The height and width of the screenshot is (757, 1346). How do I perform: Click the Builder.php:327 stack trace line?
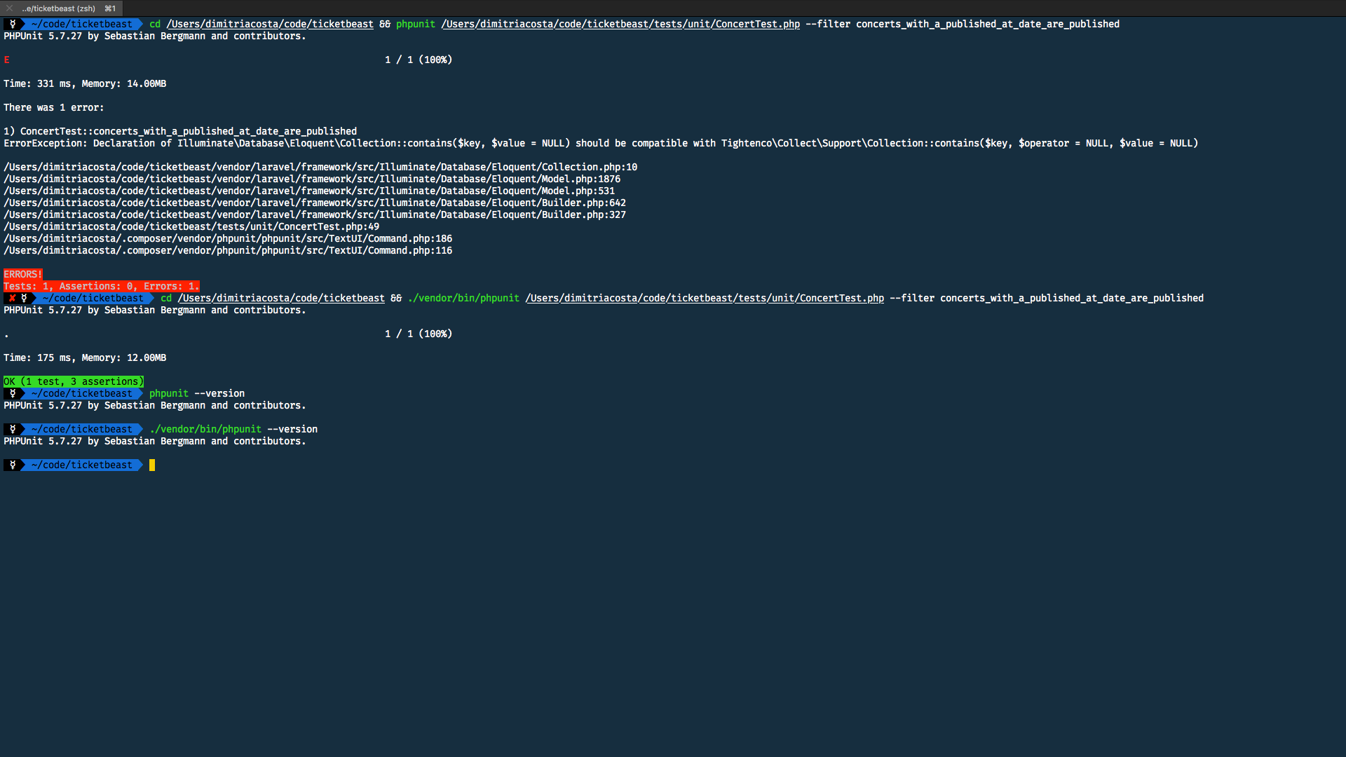pos(315,214)
